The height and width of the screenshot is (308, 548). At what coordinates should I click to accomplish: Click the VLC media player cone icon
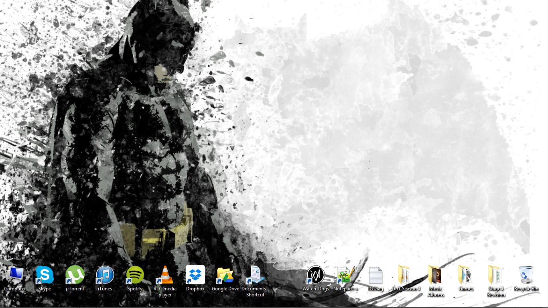point(165,275)
